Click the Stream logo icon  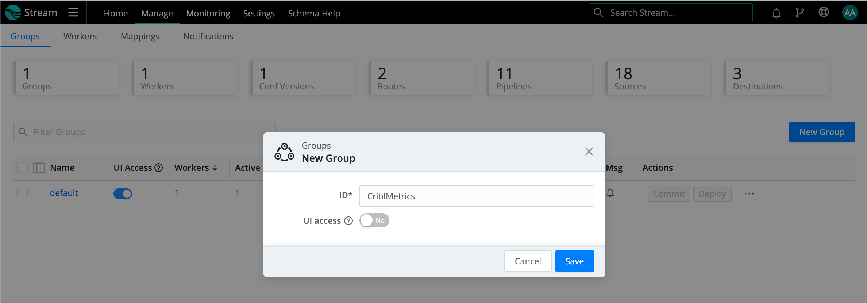pyautogui.click(x=13, y=12)
